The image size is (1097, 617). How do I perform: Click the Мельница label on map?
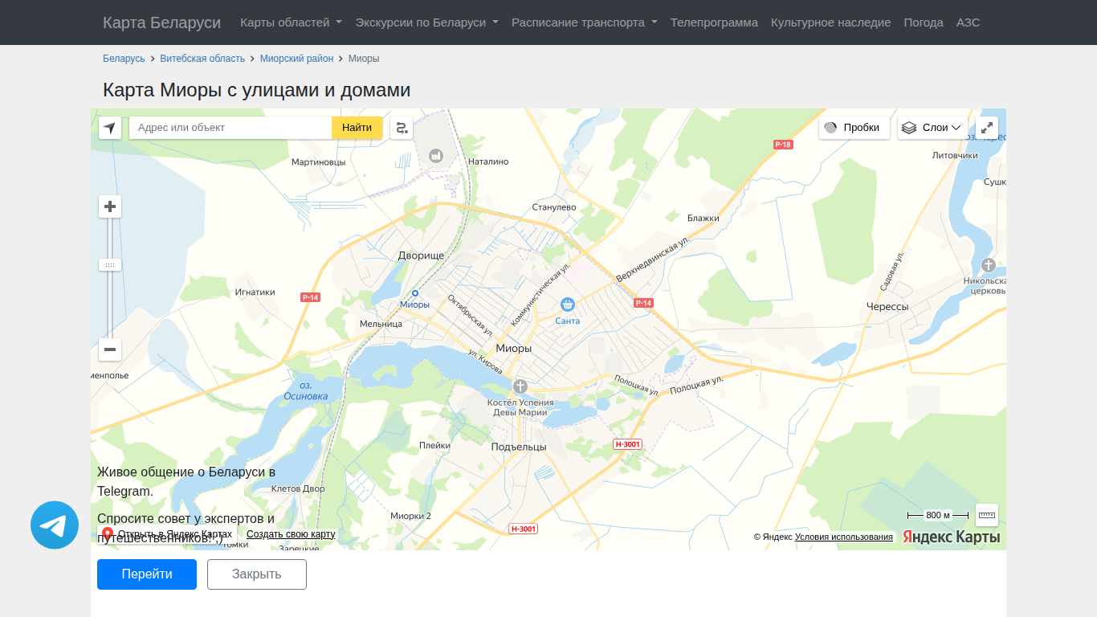(381, 324)
